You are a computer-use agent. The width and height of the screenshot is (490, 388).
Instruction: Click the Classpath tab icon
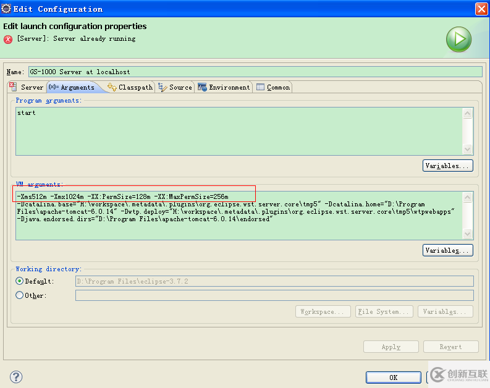[x=112, y=87]
